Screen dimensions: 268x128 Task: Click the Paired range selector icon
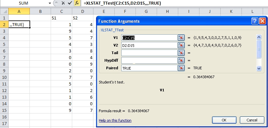coord(181,68)
